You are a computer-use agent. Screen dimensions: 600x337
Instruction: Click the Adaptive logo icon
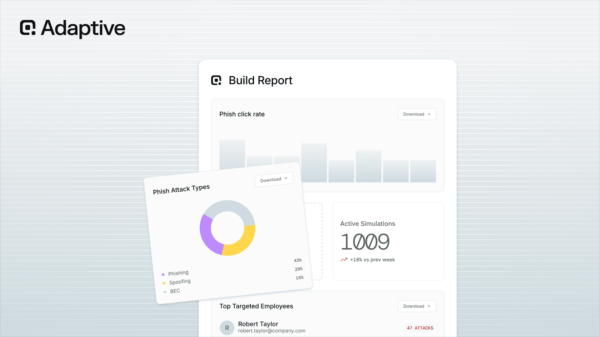(28, 28)
